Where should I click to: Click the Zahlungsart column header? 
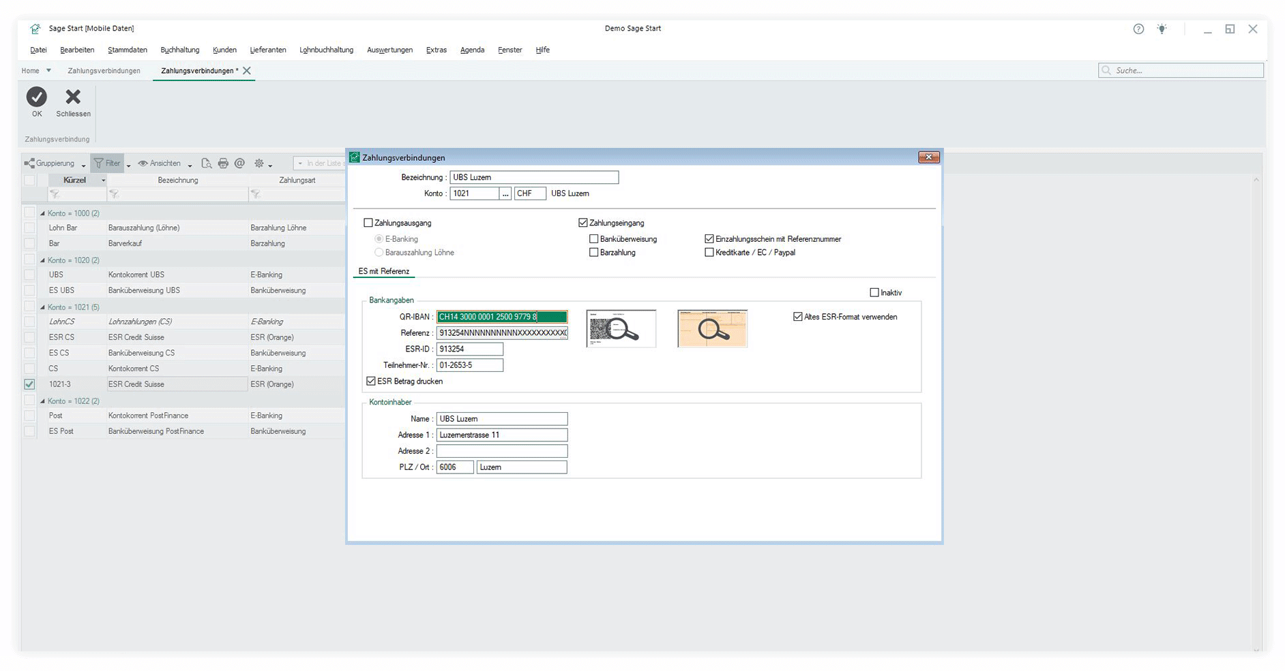[297, 181]
